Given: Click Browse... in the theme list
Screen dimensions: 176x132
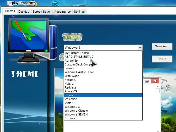Looking at the screenshot, I should pyautogui.click(x=103, y=118).
